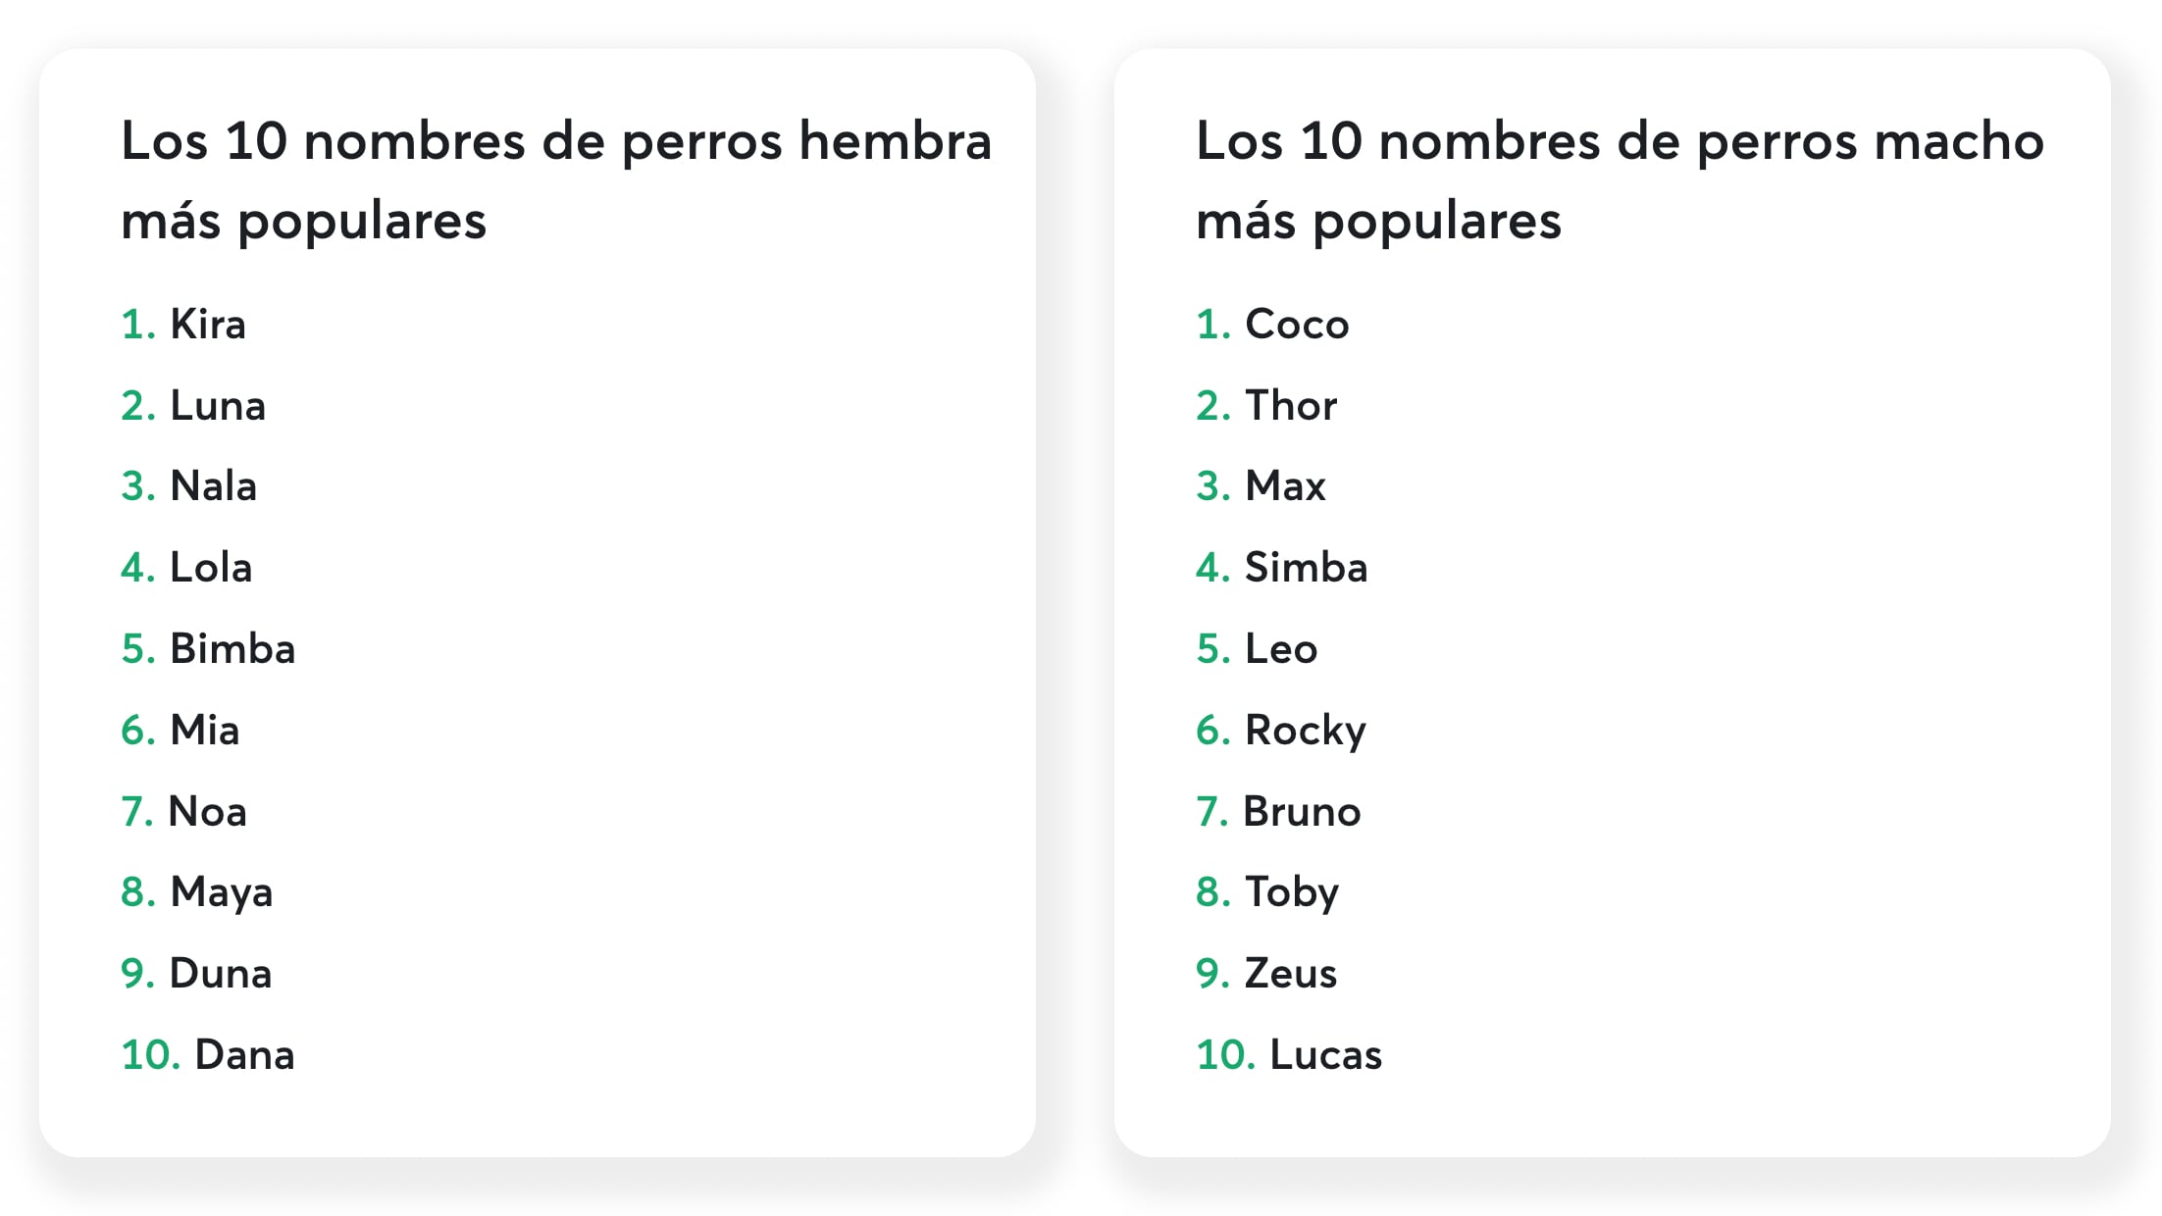Screen dimensions: 2162x1216
Task: Select Dana, tenth female name
Action: [244, 1055]
